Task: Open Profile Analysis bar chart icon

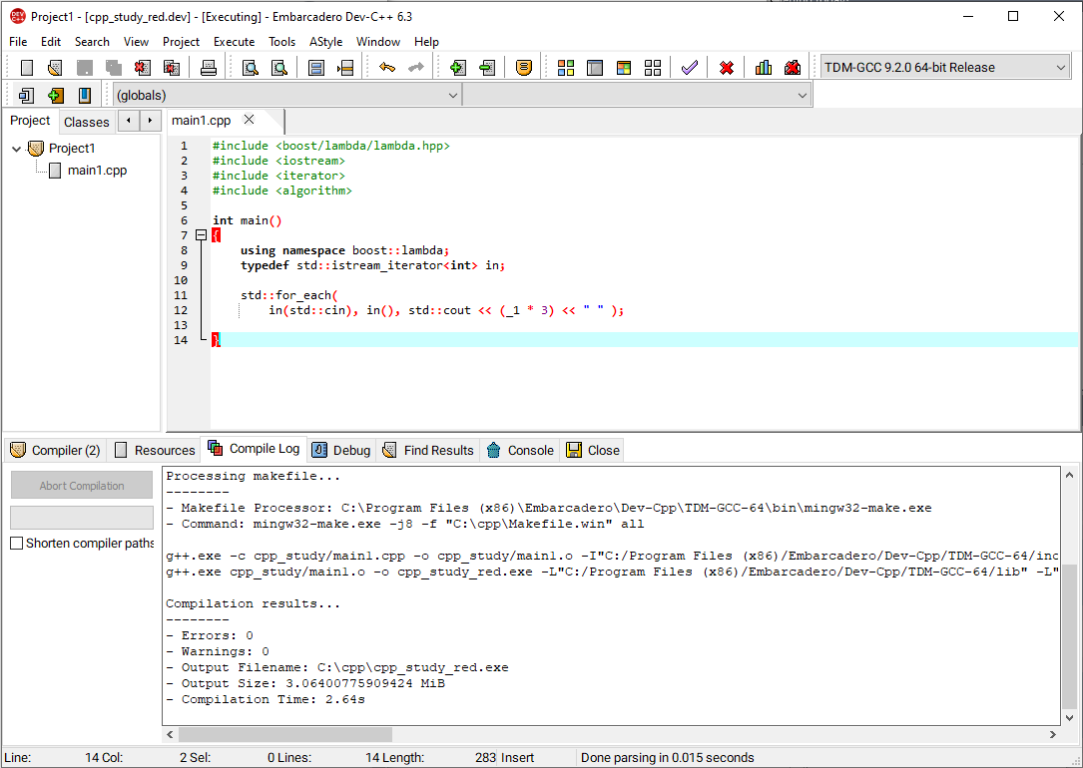Action: tap(764, 68)
